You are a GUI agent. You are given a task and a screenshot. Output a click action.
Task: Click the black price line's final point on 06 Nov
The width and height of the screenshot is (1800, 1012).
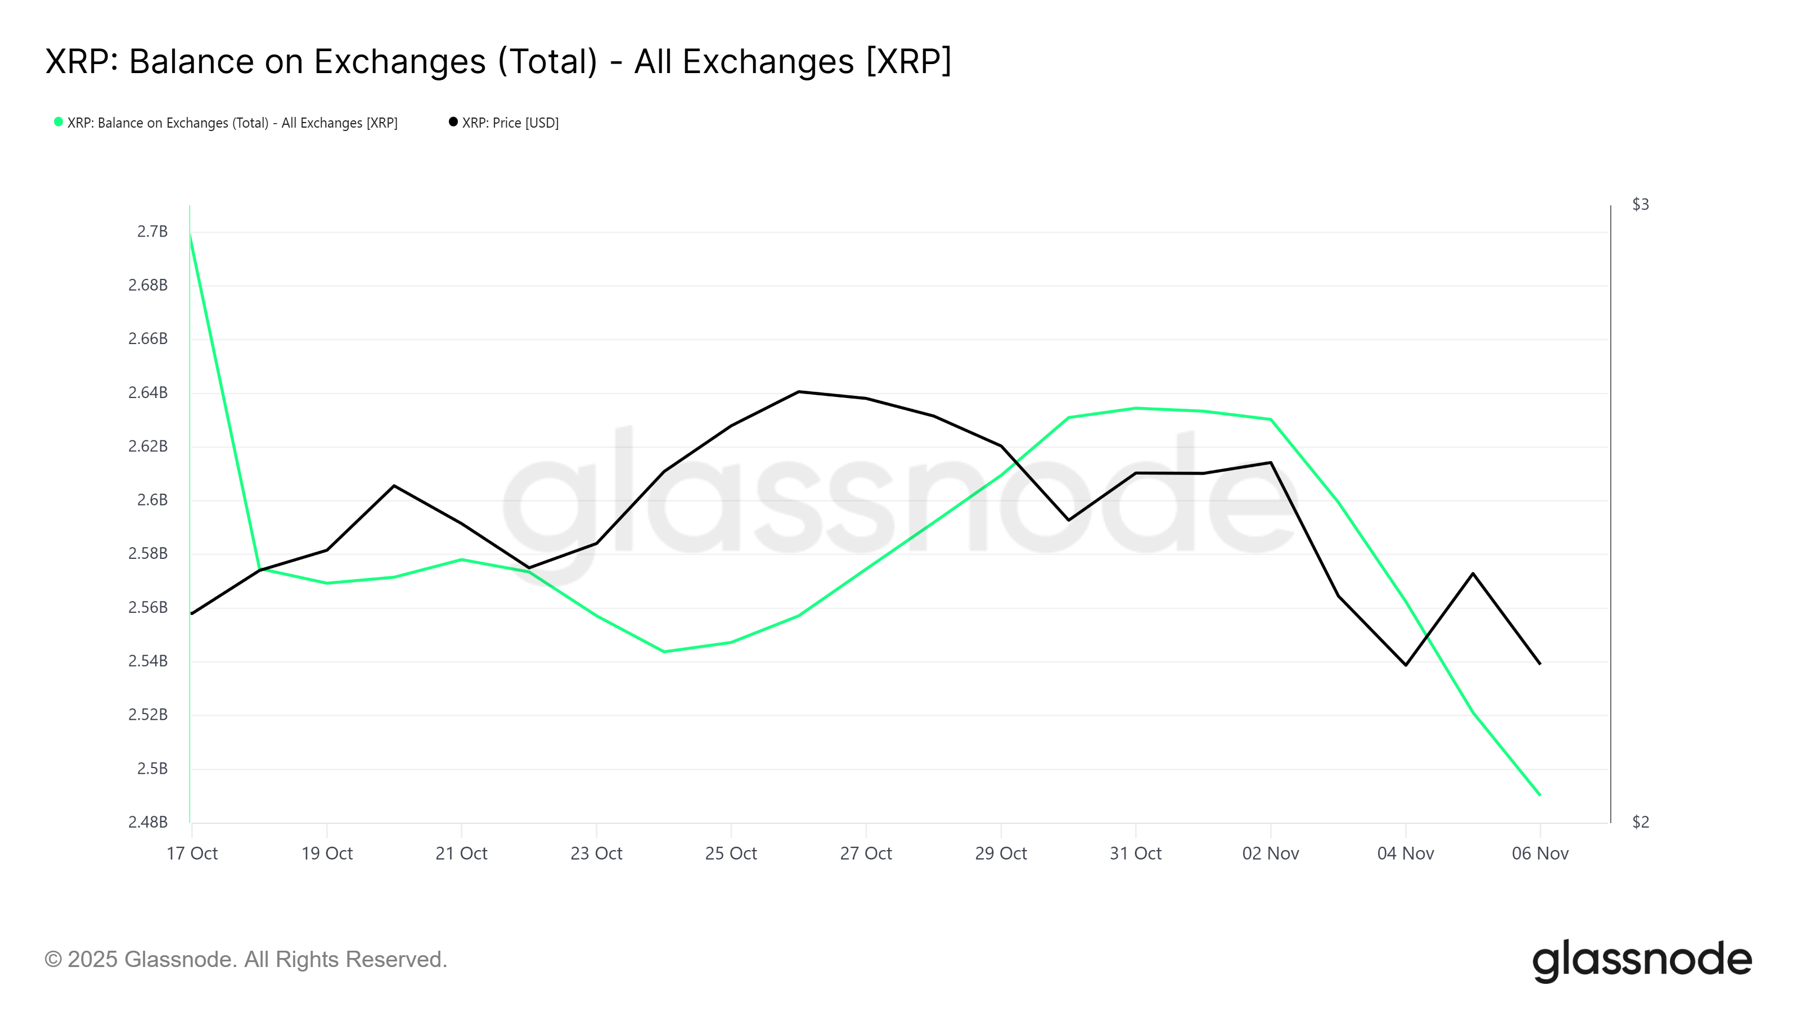[x=1540, y=663]
